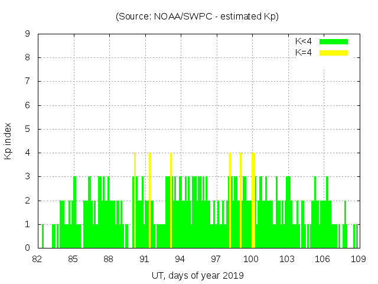This screenshot has width=378, height=284.
Task: Select the y-axis tick label 4
Action: pos(27,153)
